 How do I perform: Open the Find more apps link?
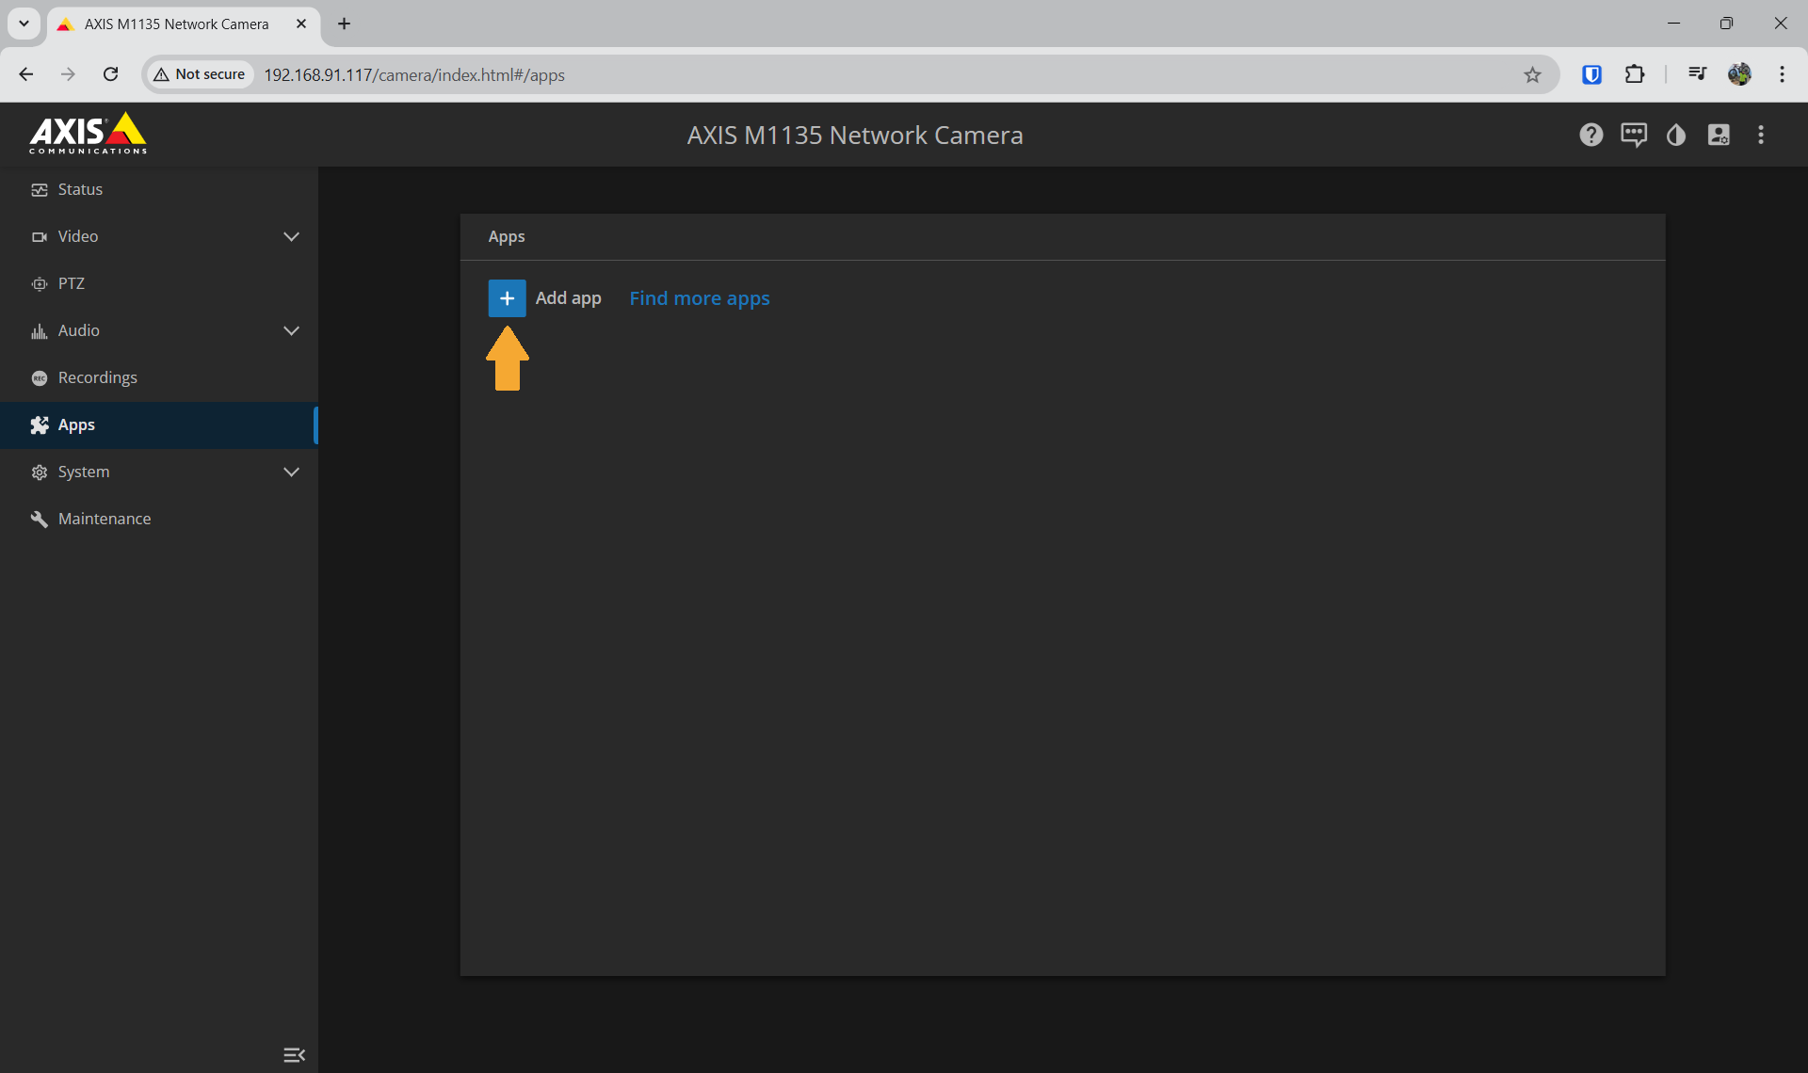pyautogui.click(x=700, y=298)
